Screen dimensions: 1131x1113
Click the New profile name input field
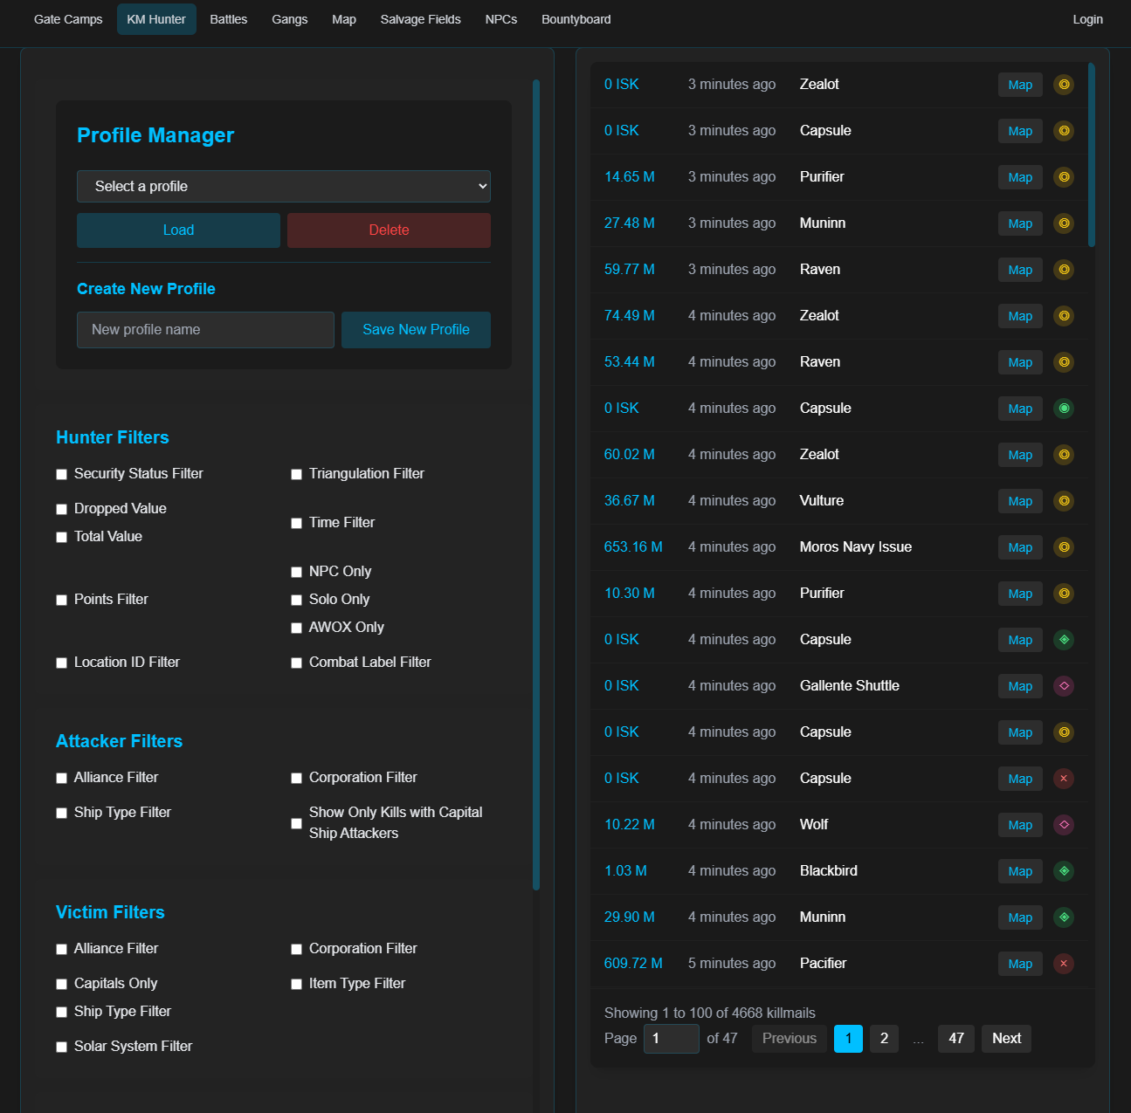(205, 330)
